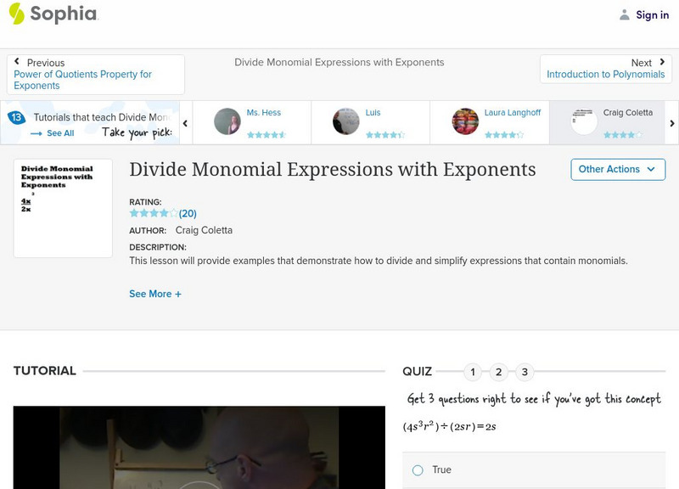
Task: Expand the See More description
Action: pyautogui.click(x=155, y=294)
